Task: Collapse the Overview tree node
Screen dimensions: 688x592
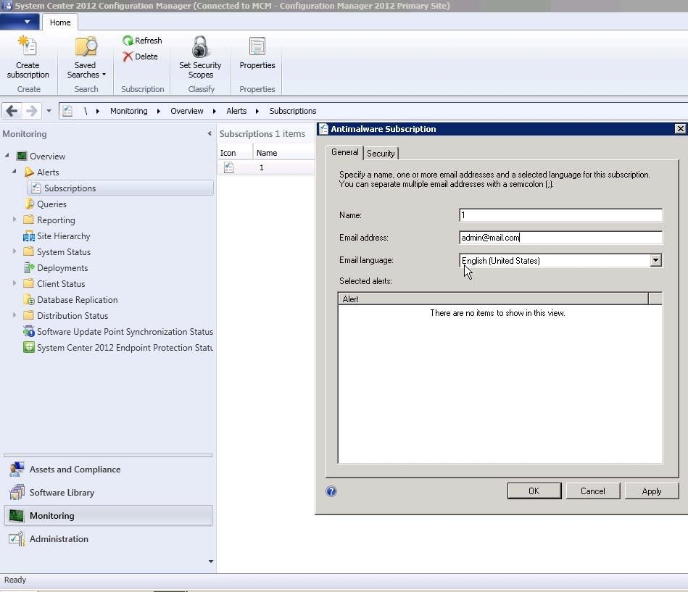Action: click(x=7, y=156)
